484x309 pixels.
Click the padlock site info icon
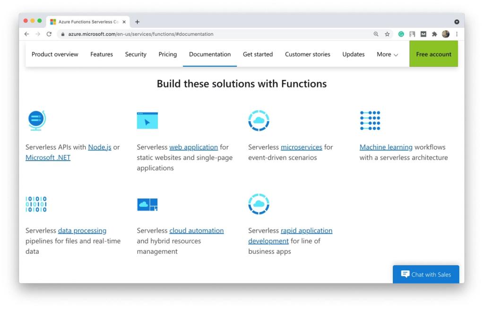click(63, 34)
